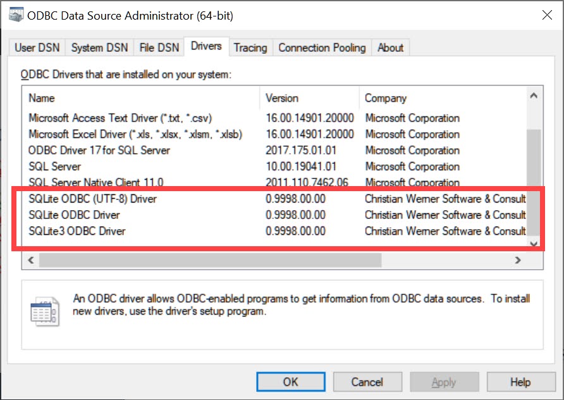Click version 2011.110.7462.06 cell

click(307, 182)
